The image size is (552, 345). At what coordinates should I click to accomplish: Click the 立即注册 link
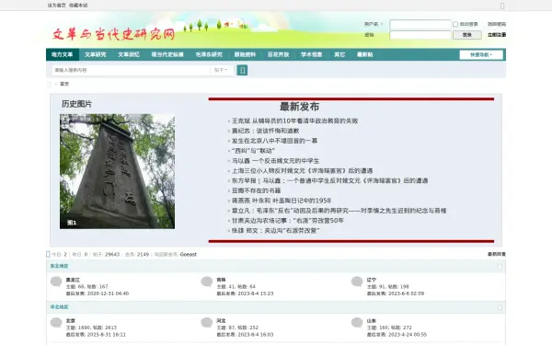(x=497, y=35)
